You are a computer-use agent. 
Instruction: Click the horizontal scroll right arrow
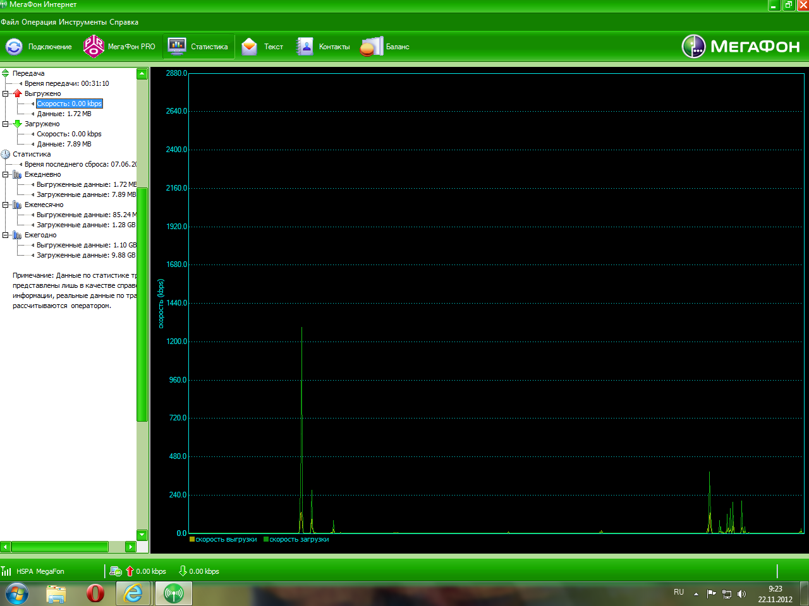131,547
